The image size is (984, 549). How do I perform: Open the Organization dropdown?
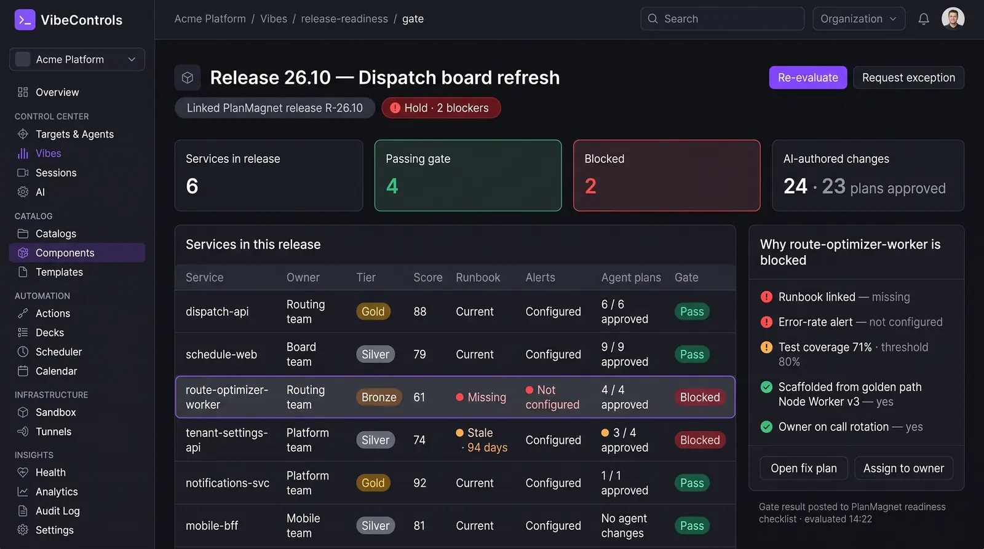pos(859,19)
